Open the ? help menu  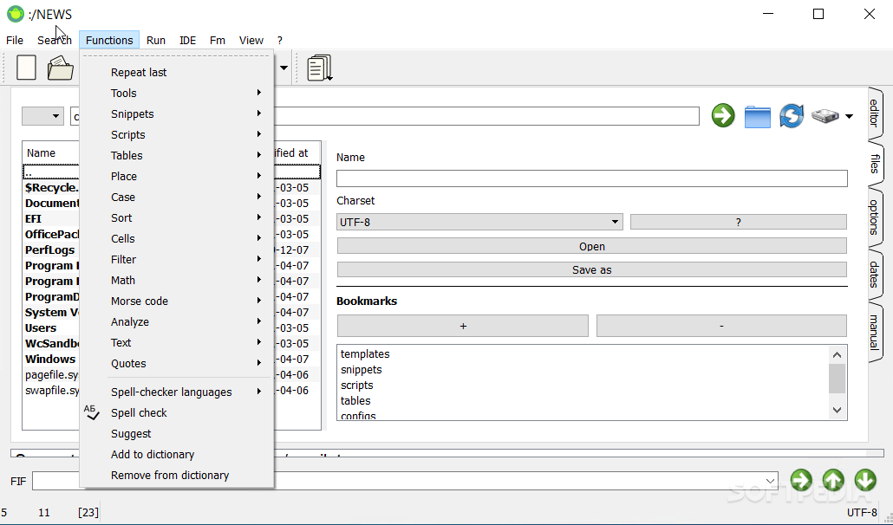(x=280, y=41)
